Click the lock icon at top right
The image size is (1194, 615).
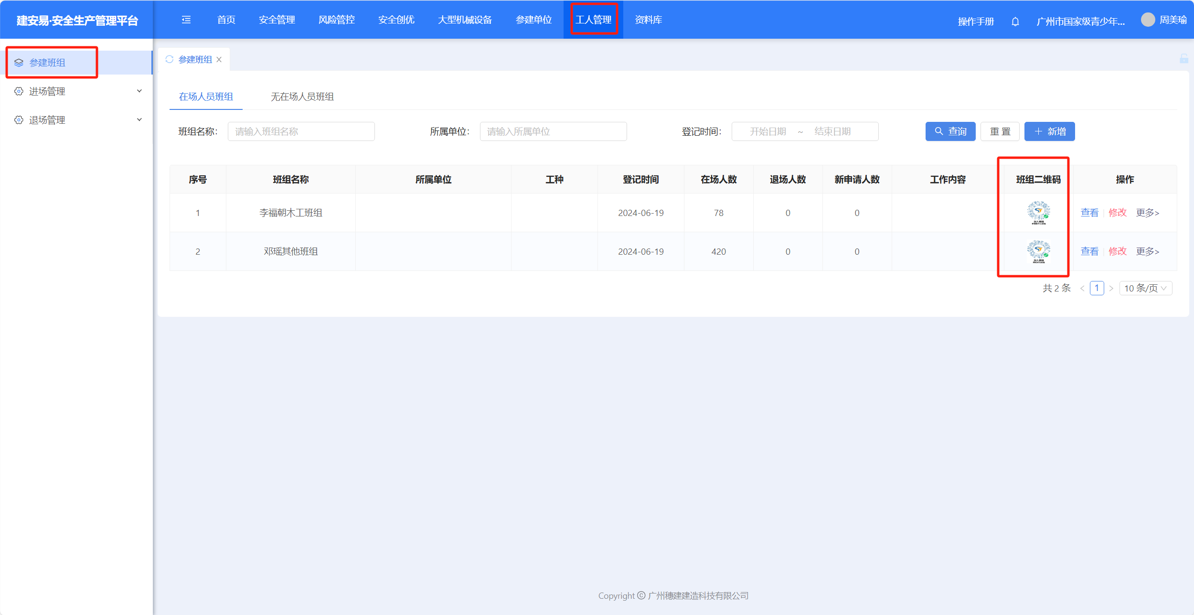1183,59
